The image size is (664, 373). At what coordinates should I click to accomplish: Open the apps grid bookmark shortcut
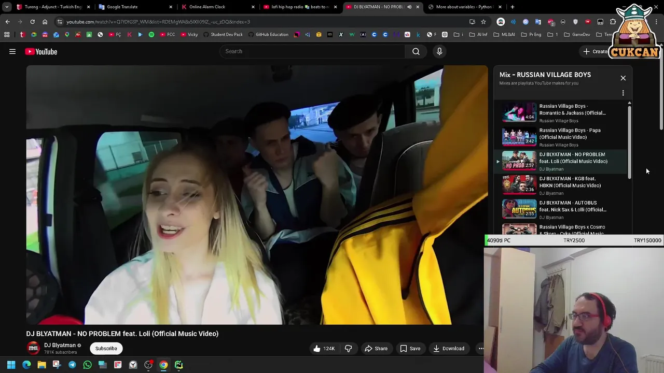[x=7, y=35]
